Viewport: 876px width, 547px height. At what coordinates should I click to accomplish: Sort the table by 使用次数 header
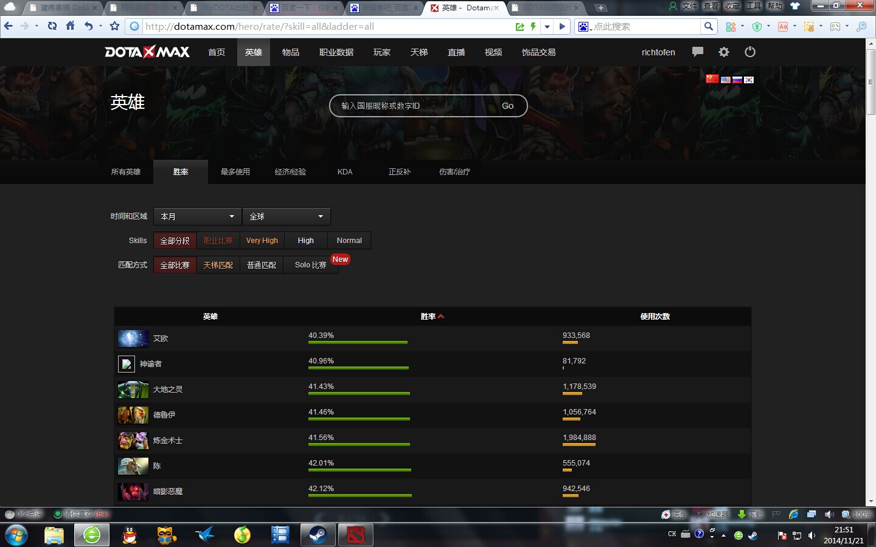(x=655, y=317)
